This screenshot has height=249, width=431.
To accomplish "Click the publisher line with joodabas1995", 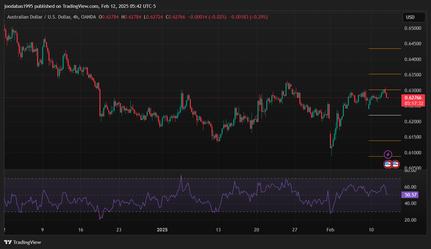I will pyautogui.click(x=80, y=6).
